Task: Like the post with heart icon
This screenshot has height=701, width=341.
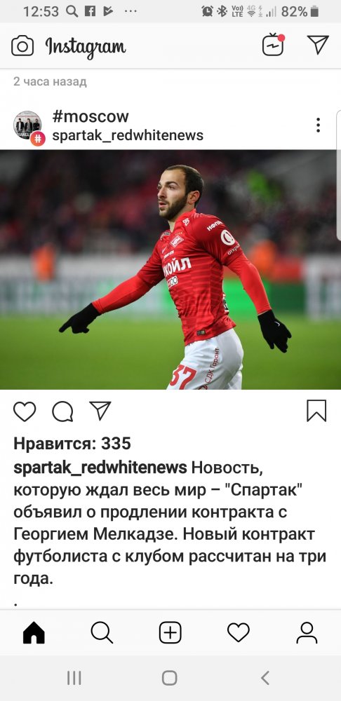Action: click(25, 411)
